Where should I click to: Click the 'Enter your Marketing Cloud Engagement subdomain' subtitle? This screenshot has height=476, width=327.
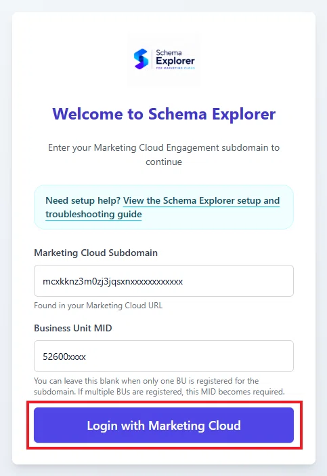164,155
